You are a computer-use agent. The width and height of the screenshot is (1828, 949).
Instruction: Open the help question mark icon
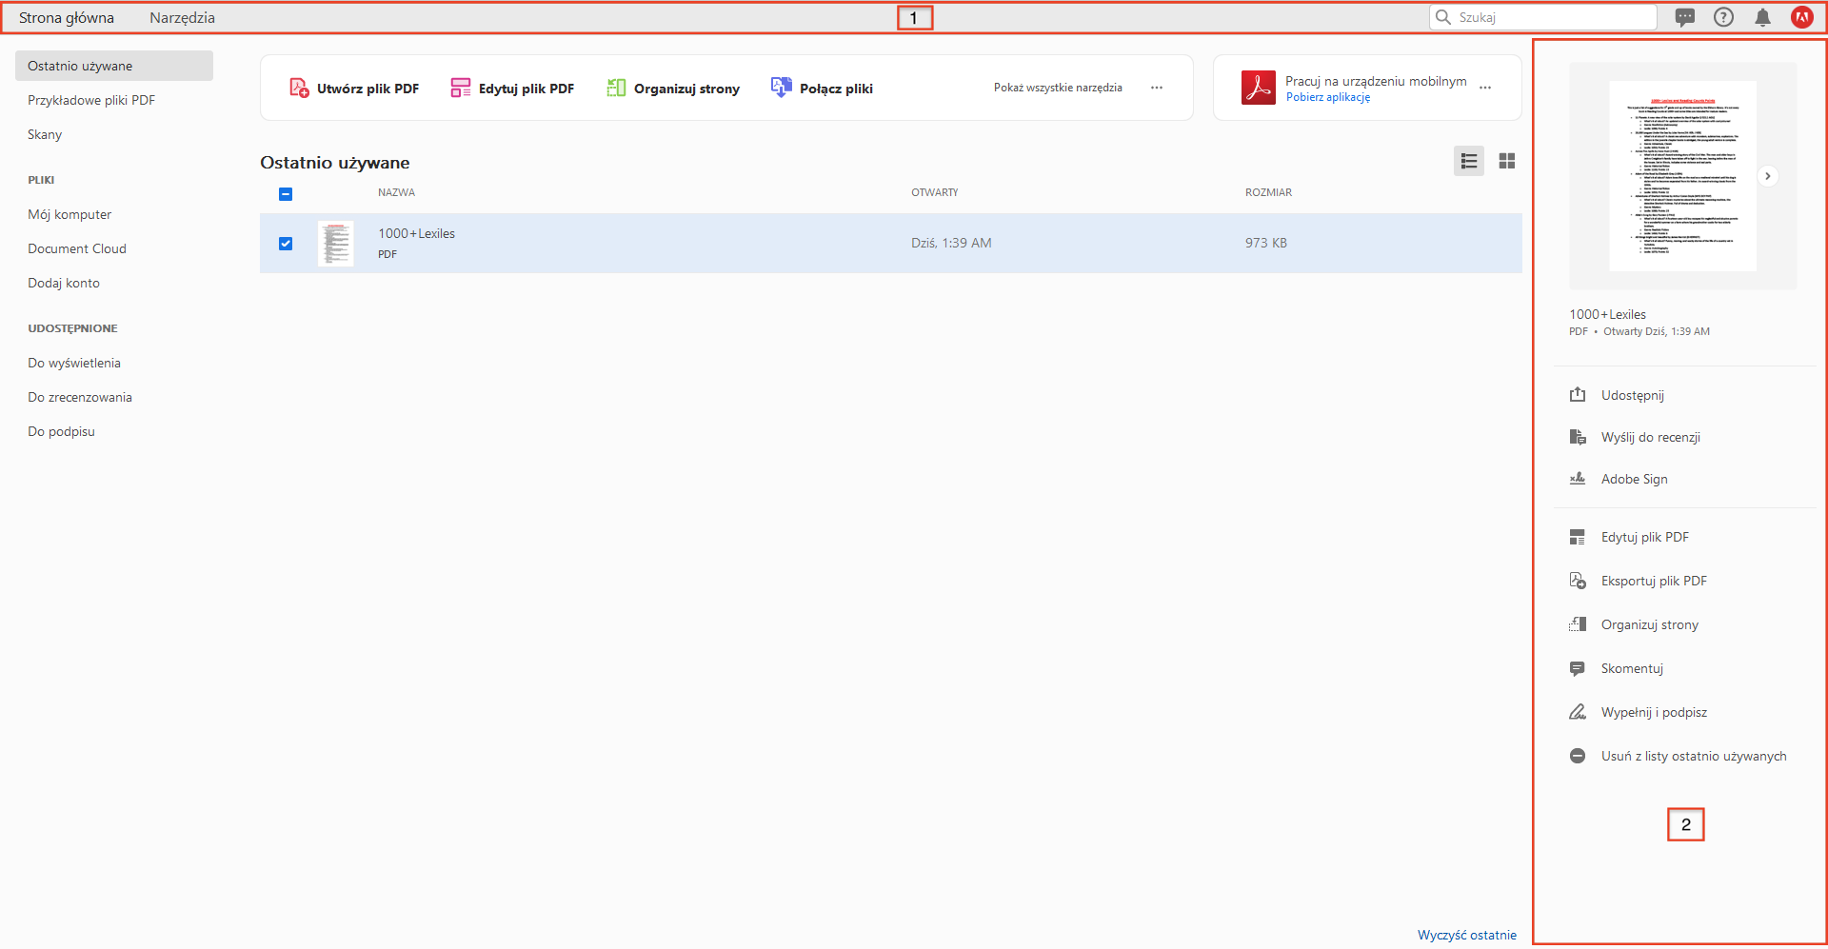pyautogui.click(x=1724, y=17)
